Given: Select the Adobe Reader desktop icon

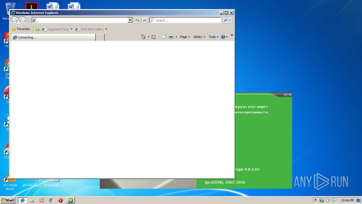Looking at the screenshot, I should pyautogui.click(x=32, y=6).
